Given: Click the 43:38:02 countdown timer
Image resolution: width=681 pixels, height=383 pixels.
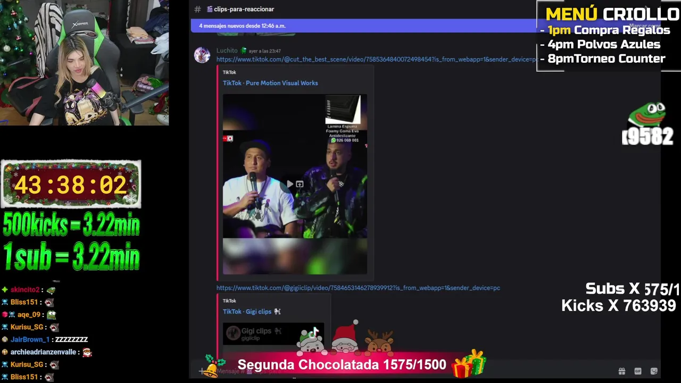Looking at the screenshot, I should point(71,185).
